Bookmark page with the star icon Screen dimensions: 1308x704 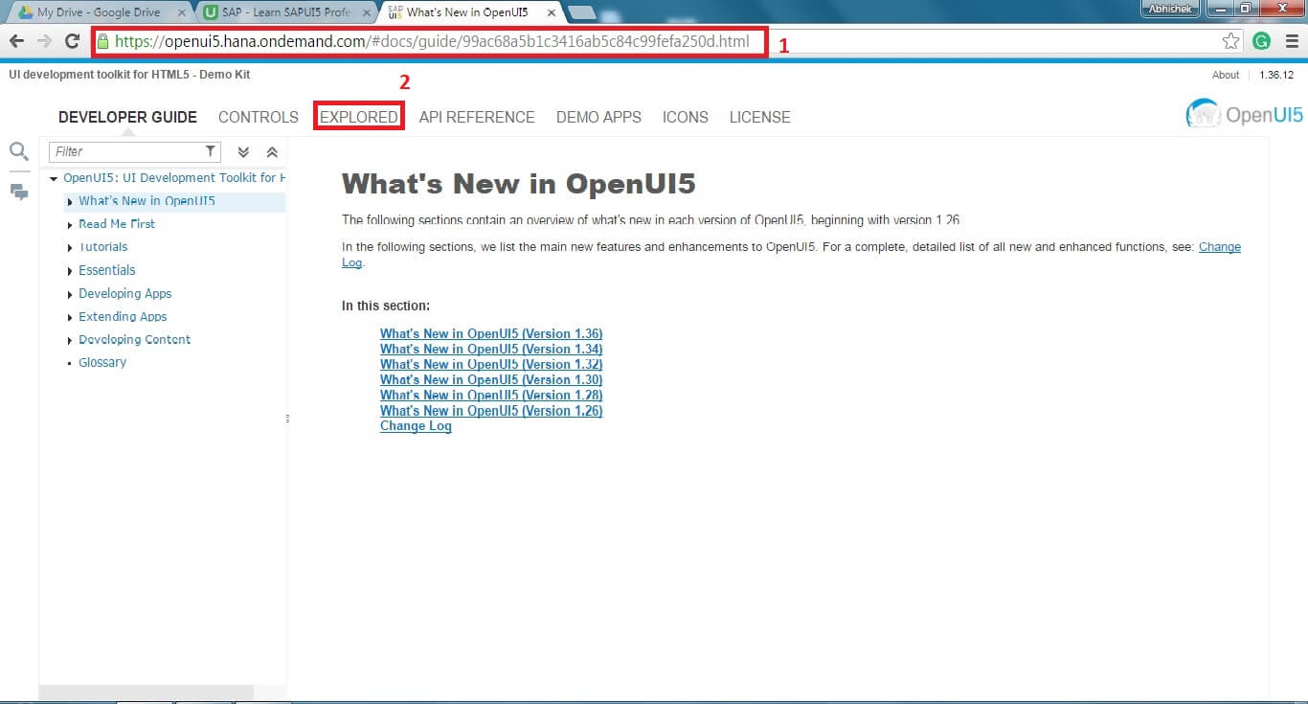coord(1230,41)
